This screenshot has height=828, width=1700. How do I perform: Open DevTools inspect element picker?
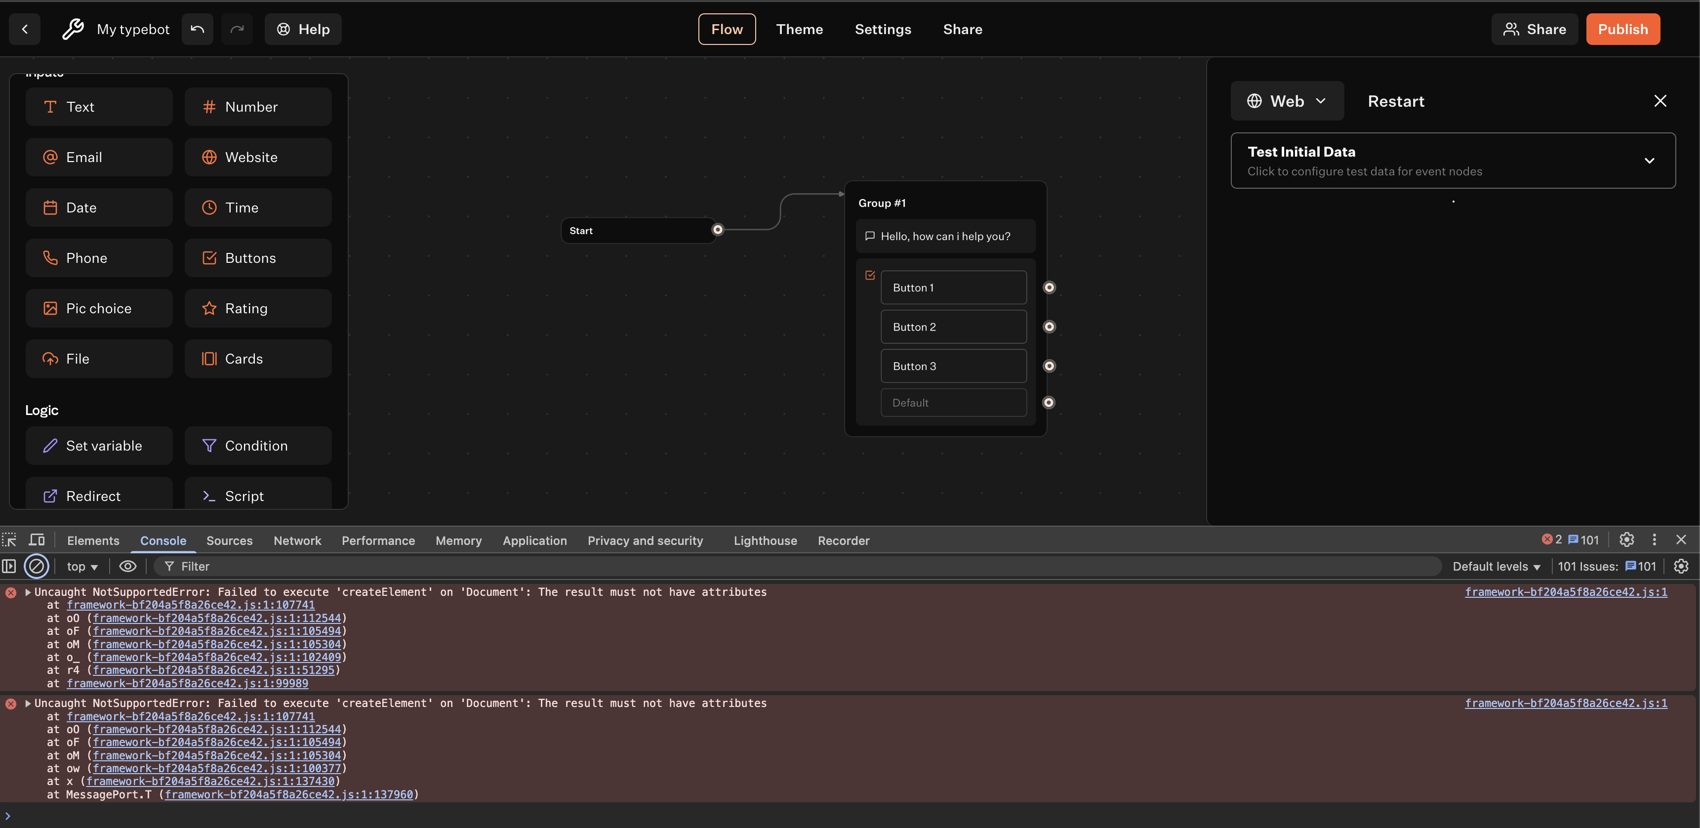coord(9,540)
